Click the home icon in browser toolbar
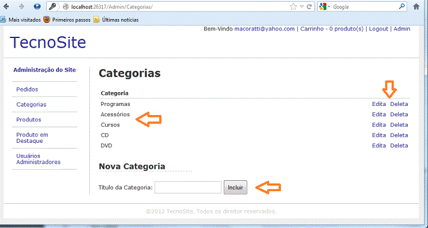This screenshot has width=428, height=228. coord(416,7)
